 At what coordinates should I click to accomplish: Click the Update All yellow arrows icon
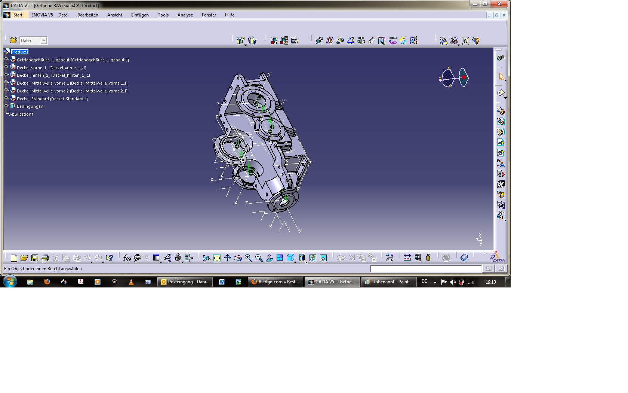coord(403,40)
